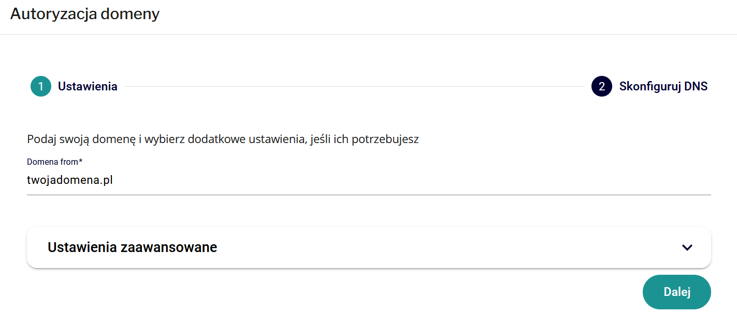Click the "Domena from*" field label

click(54, 162)
